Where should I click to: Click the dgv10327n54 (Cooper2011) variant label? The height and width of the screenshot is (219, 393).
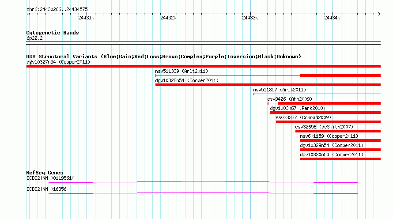(x=58, y=62)
